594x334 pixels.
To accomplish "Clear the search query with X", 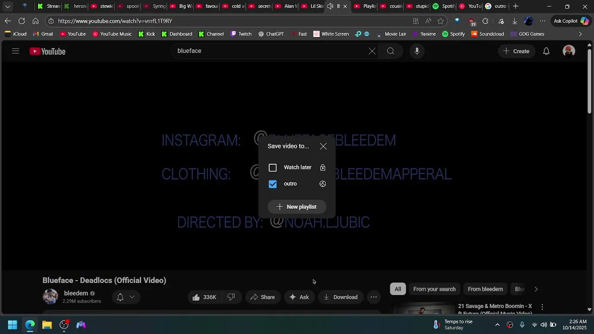I will (372, 51).
